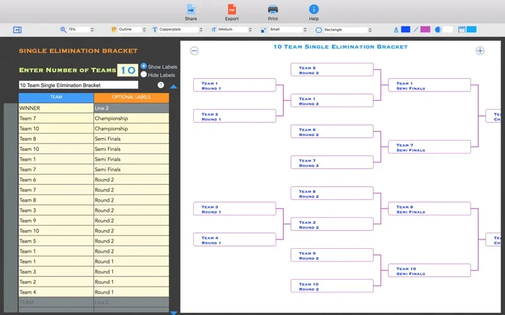Click the fill color circle icon
The height and width of the screenshot is (315, 505).
coord(438,30)
